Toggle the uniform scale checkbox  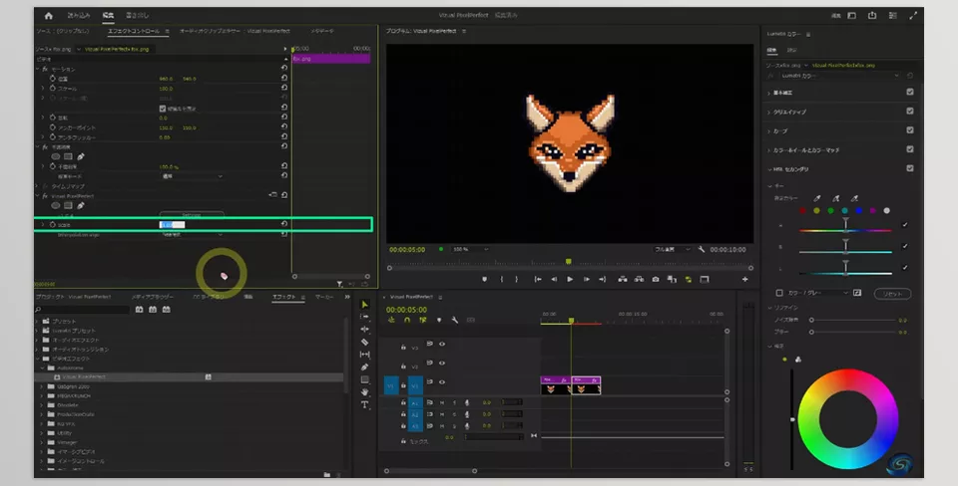point(163,109)
